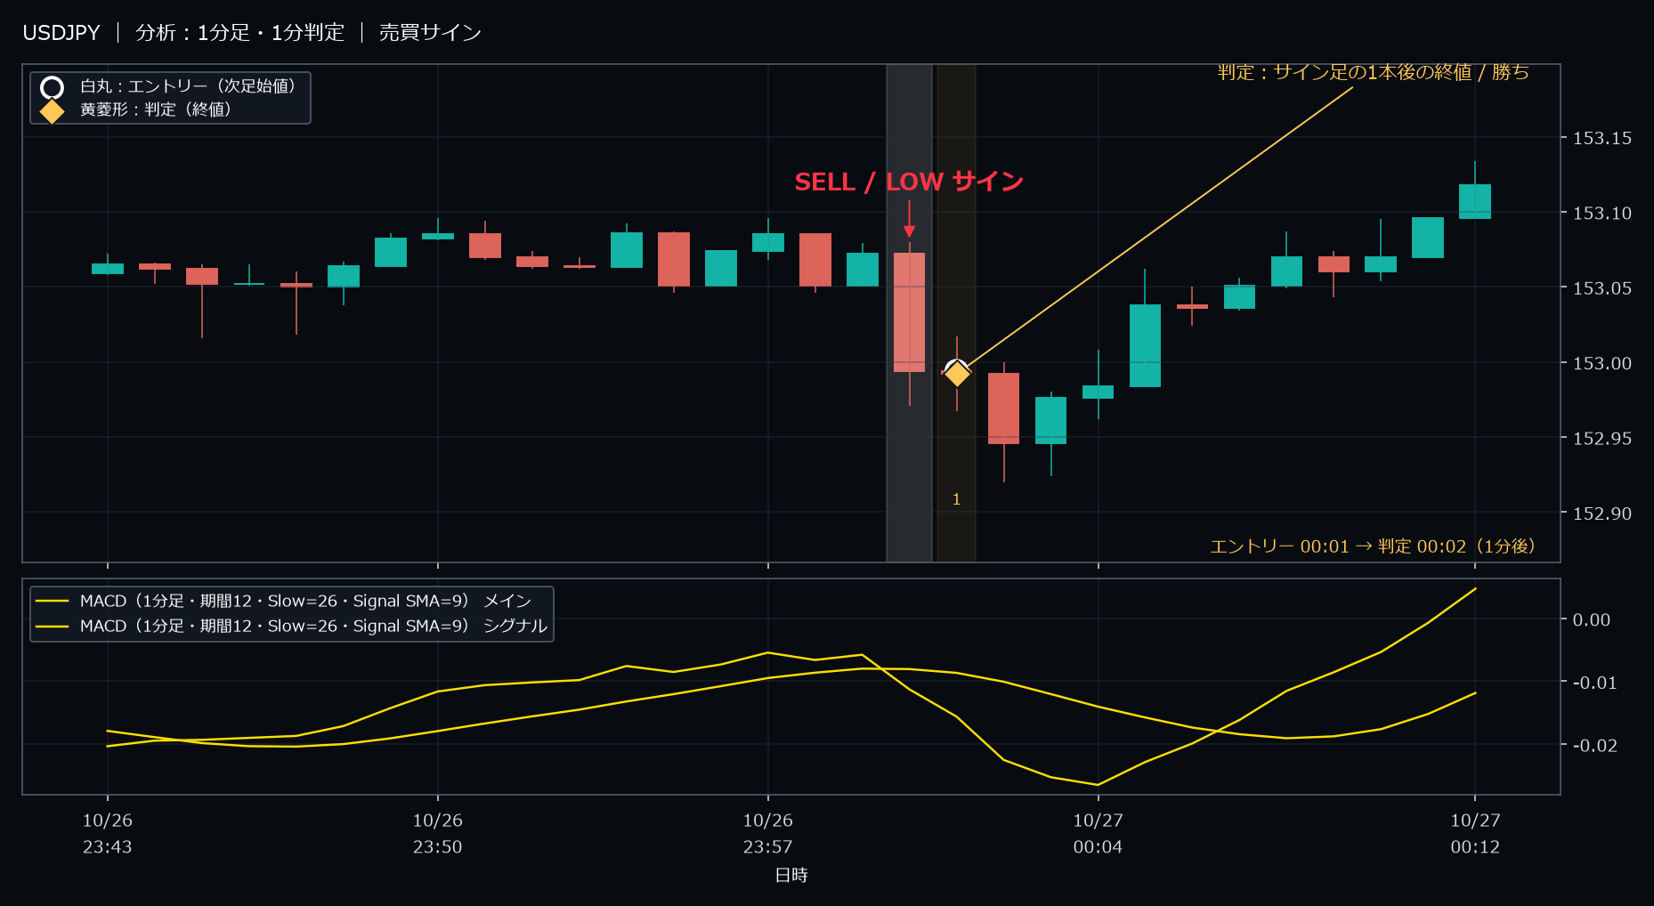Click the 153.10 price axis label

(1602, 213)
